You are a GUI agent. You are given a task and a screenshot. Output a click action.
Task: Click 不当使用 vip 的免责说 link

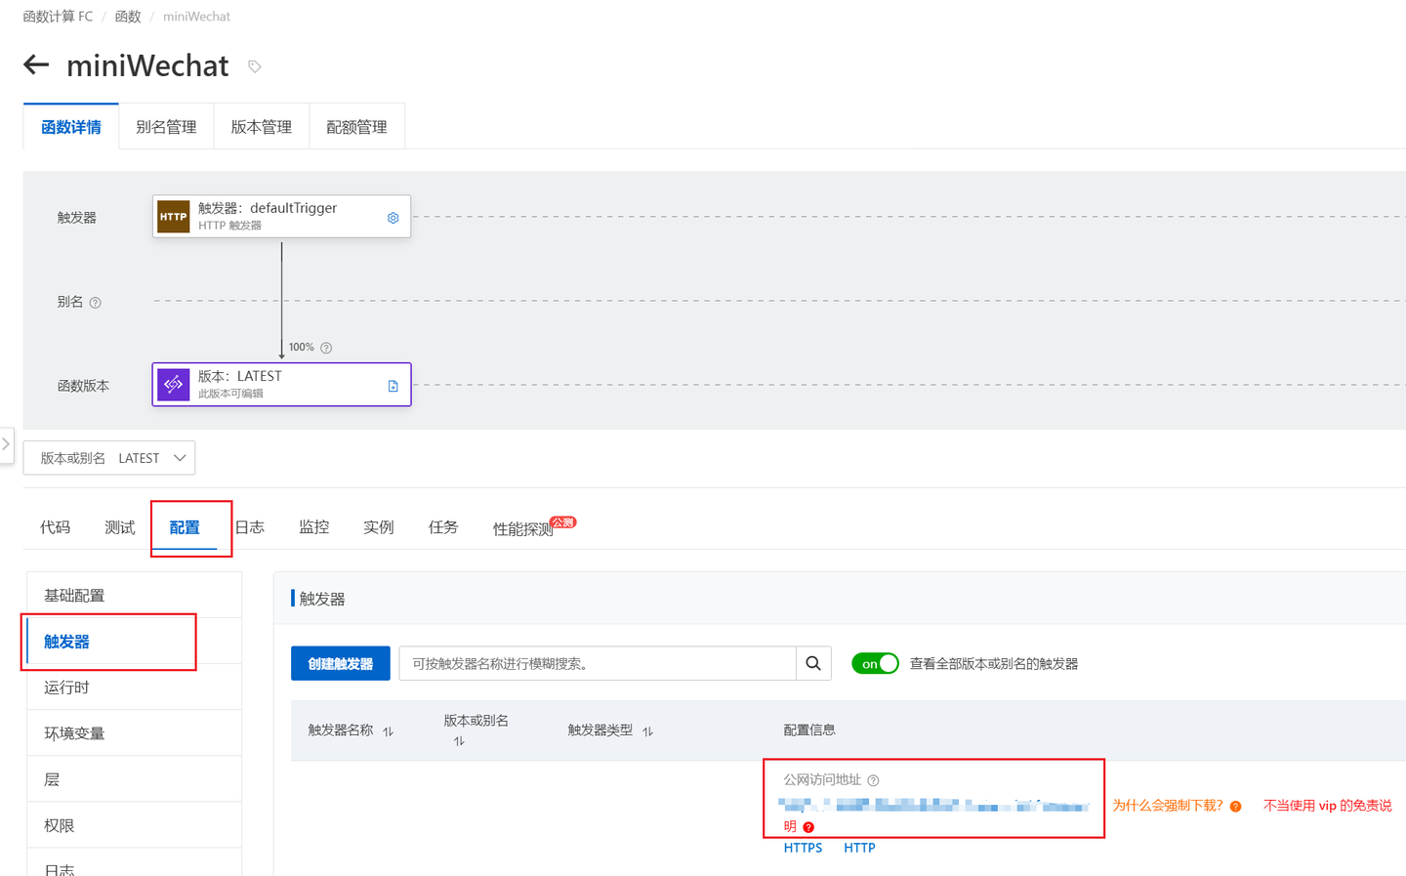[1328, 806]
